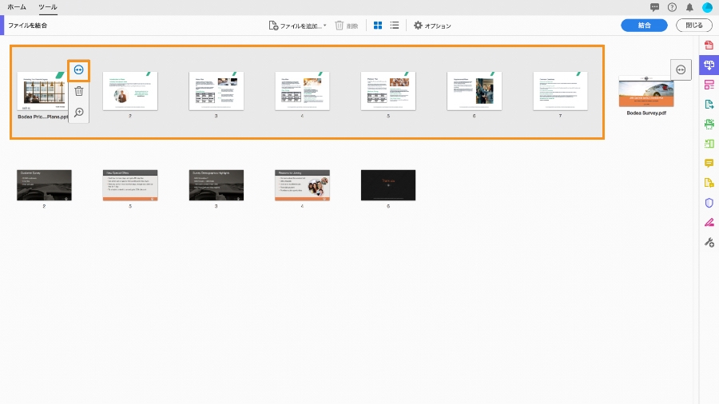Image resolution: width=719 pixels, height=404 pixels.
Task: Switch to list view
Action: click(x=395, y=26)
